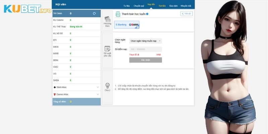Click the Số điểm nạp input field
This screenshot has width=268, height=134.
click(x=145, y=49)
